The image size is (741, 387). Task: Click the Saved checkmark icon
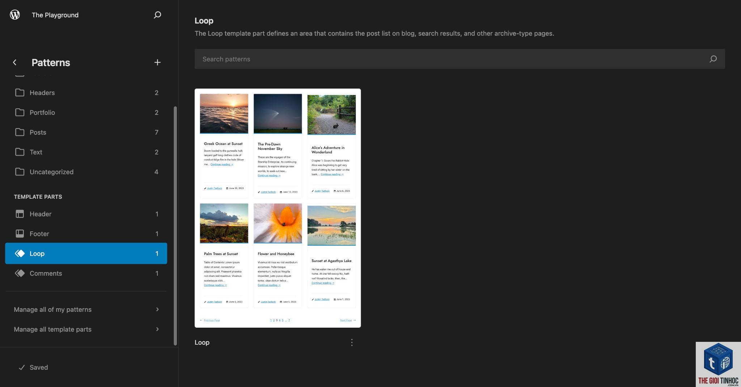[x=22, y=367]
